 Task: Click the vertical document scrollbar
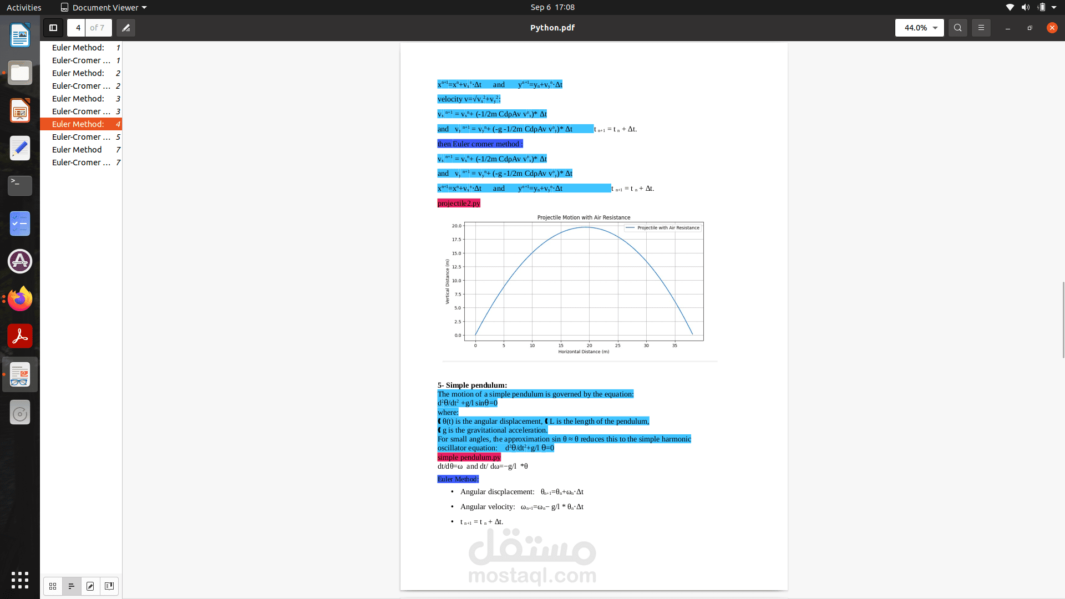point(1063,319)
